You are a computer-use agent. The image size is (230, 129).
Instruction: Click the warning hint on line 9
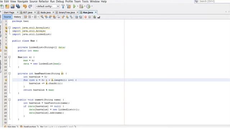[6, 47]
